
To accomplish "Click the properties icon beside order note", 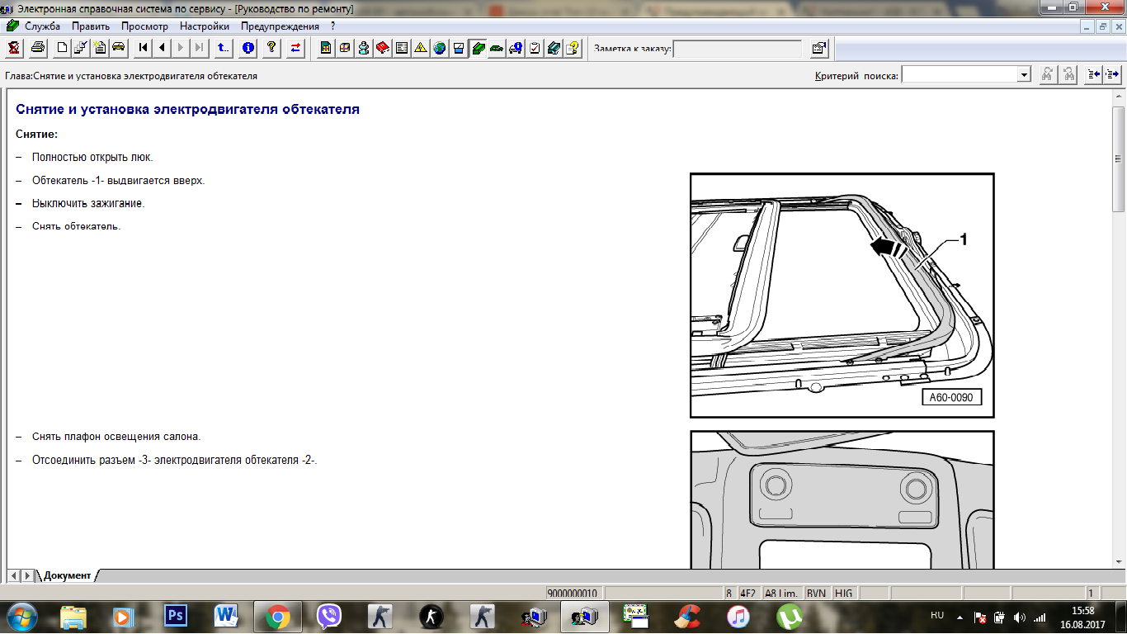I will [818, 48].
